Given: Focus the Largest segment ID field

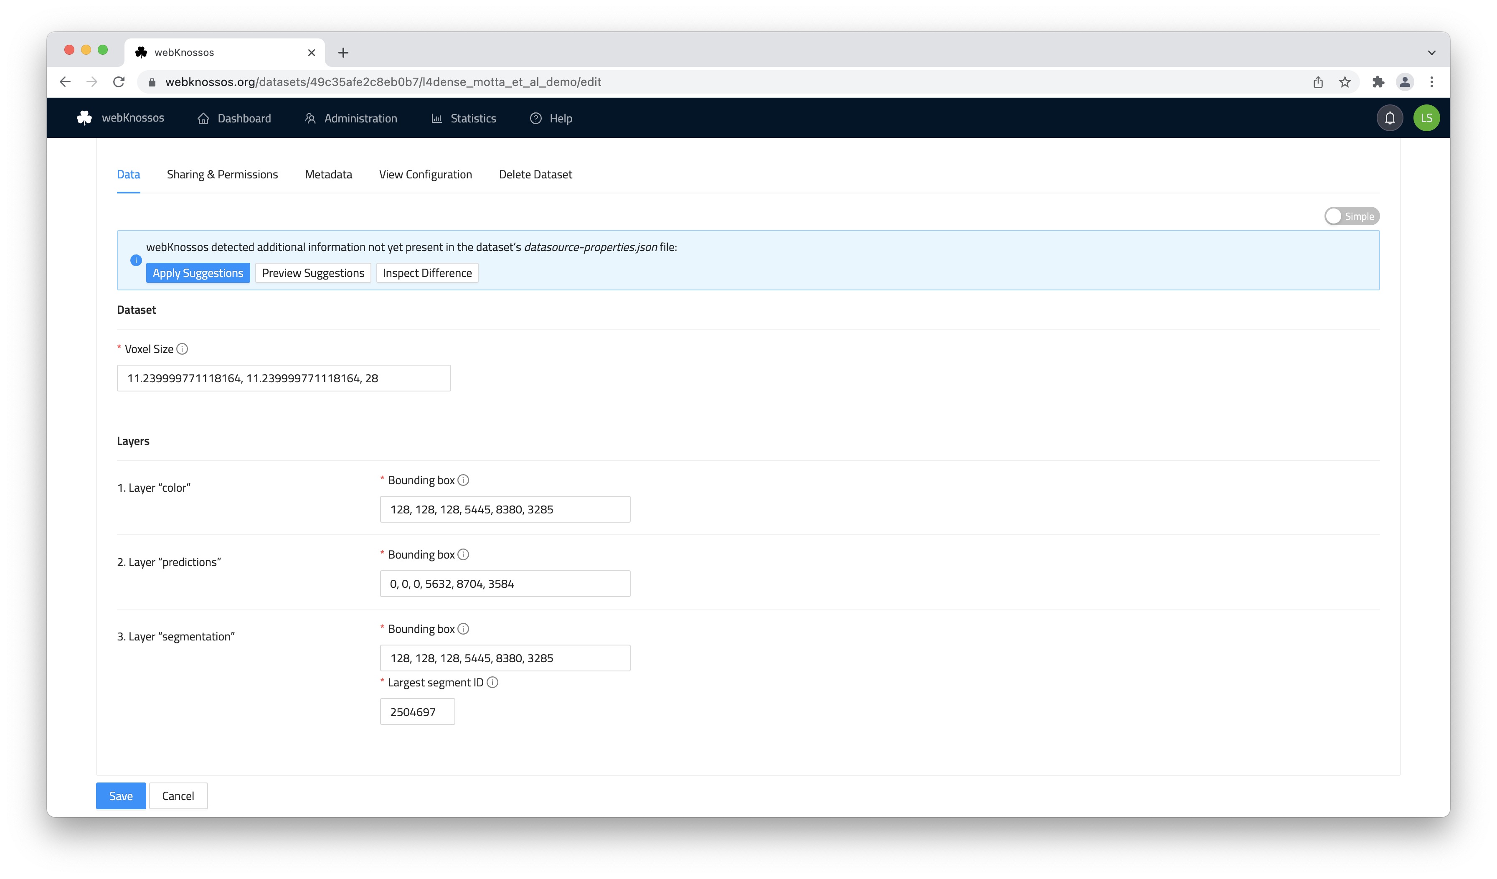Looking at the screenshot, I should (x=417, y=711).
